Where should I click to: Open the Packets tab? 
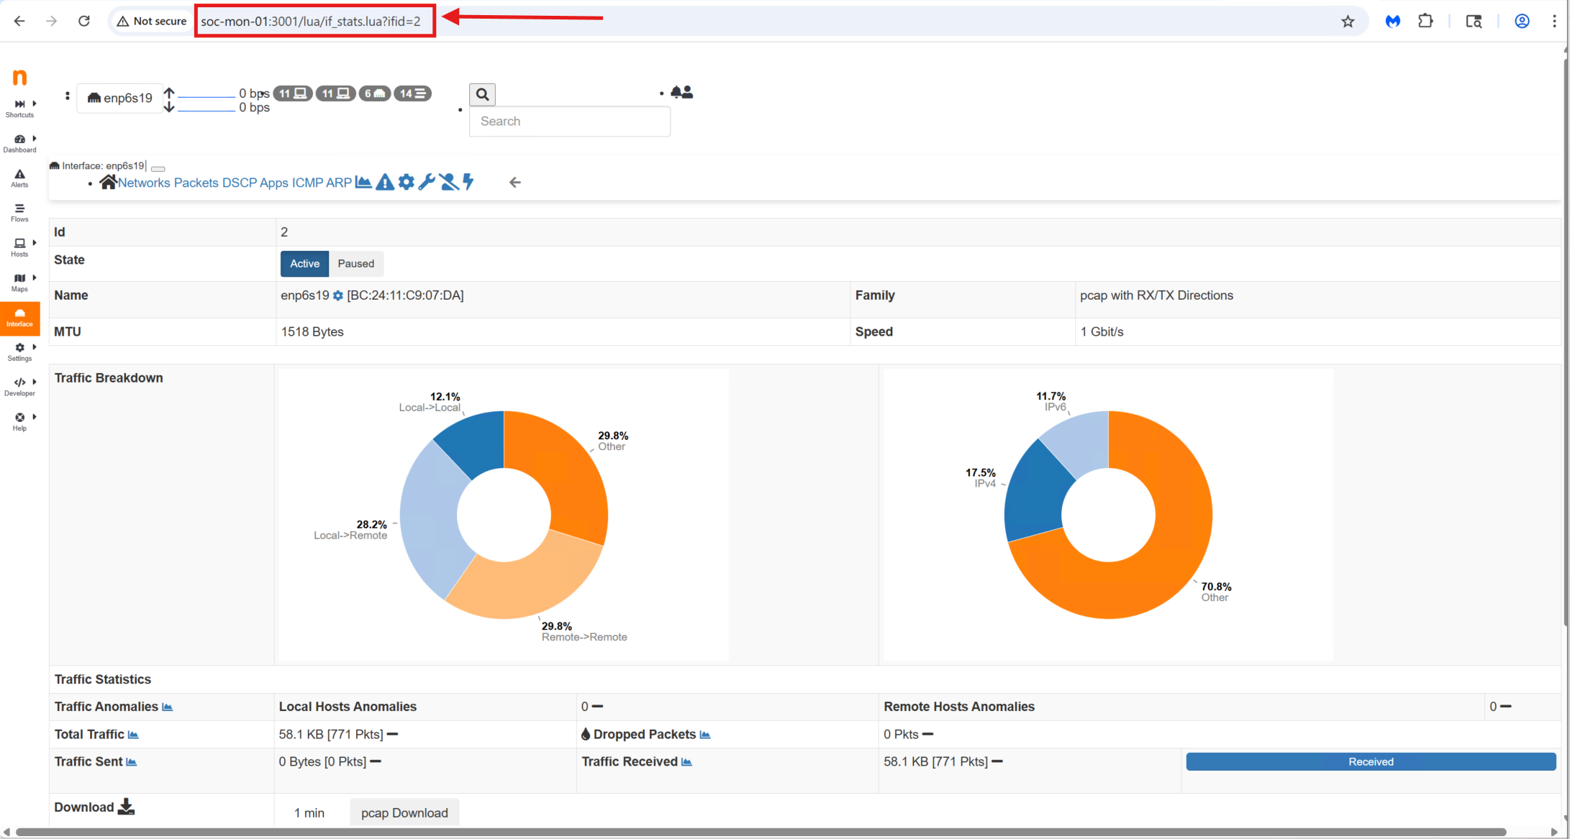pos(196,183)
